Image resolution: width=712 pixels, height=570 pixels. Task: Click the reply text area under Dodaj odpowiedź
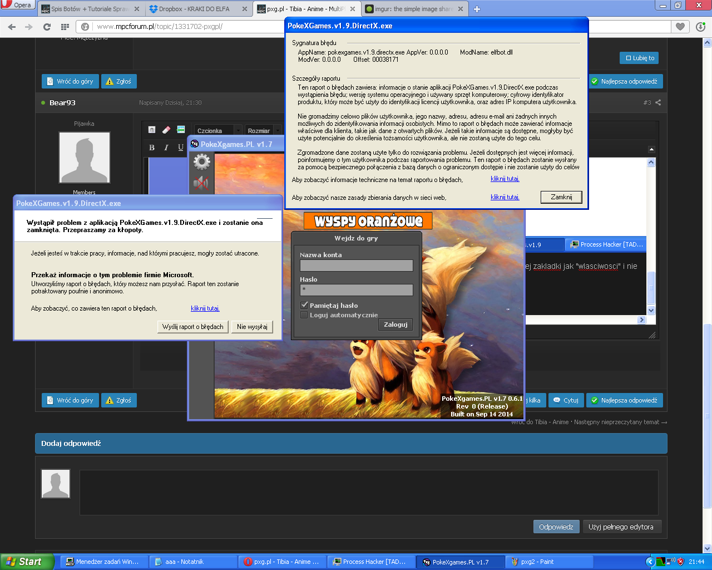pyautogui.click(x=369, y=493)
